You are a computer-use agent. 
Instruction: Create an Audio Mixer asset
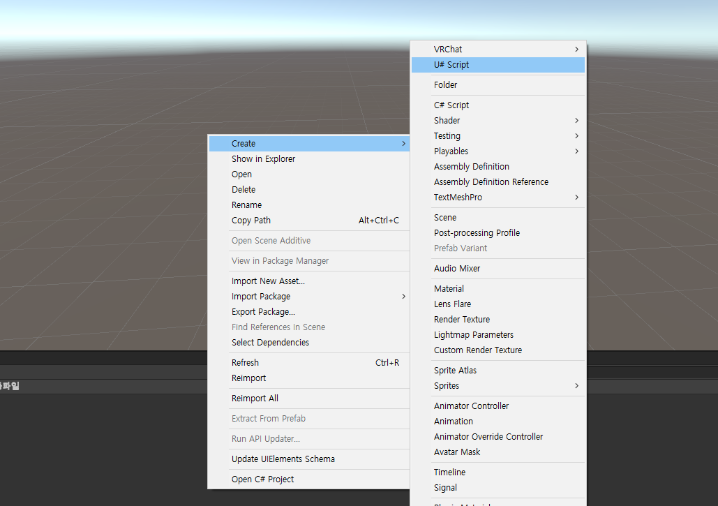click(x=498, y=268)
